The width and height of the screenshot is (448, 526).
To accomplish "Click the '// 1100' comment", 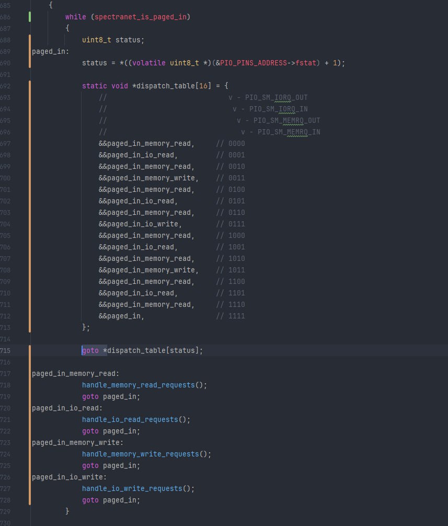I will (231, 281).
